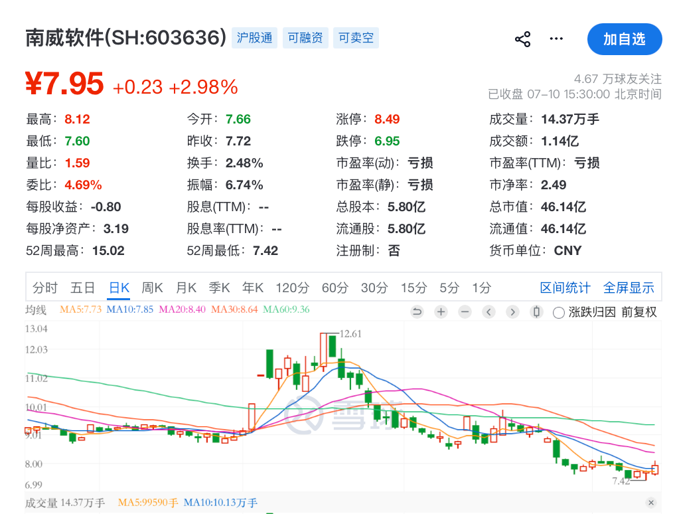Click the share icon
The height and width of the screenshot is (514, 673).
point(522,39)
